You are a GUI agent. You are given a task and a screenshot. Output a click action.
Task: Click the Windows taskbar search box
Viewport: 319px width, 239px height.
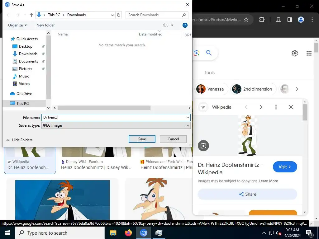pos(60,233)
